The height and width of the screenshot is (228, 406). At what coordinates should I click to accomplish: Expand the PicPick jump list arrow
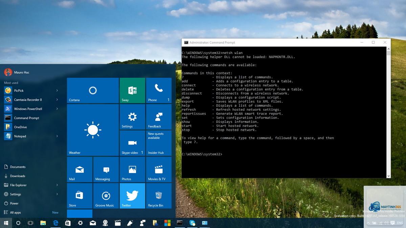57,91
